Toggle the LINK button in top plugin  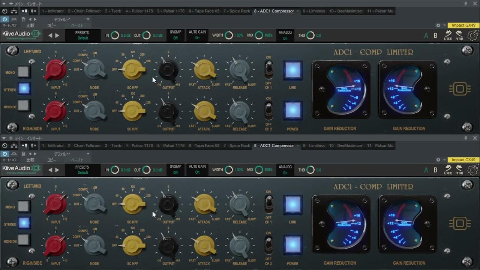(x=292, y=70)
